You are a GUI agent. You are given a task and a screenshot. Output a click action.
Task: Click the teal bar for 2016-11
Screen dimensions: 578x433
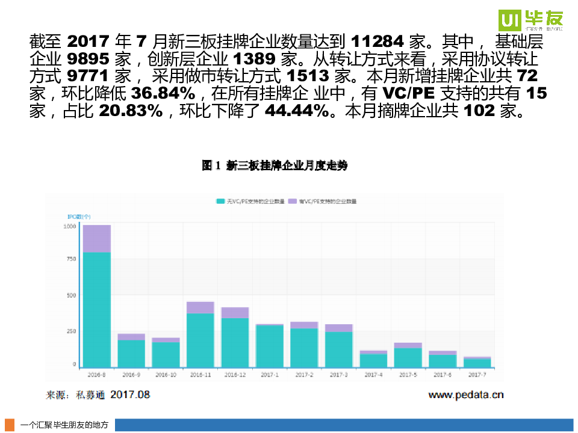coord(200,340)
